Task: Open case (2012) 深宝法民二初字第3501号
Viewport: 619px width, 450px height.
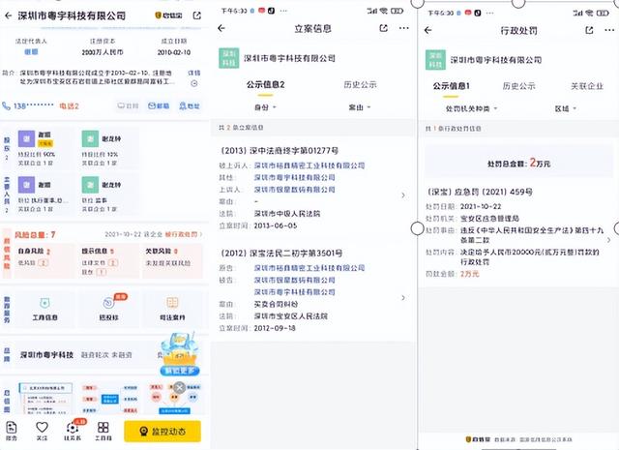Action: (x=281, y=253)
